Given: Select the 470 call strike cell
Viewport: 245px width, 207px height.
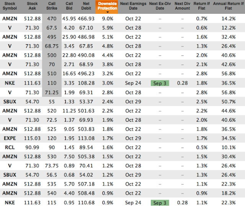Looking at the screenshot, I should tap(52, 19).
